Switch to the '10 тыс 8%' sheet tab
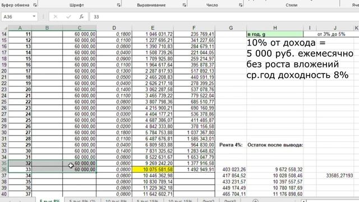 pyautogui.click(x=116, y=201)
